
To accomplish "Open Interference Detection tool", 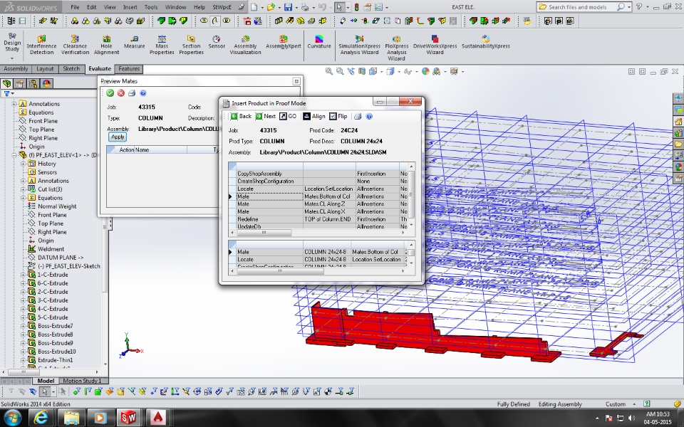I will [x=41, y=45].
